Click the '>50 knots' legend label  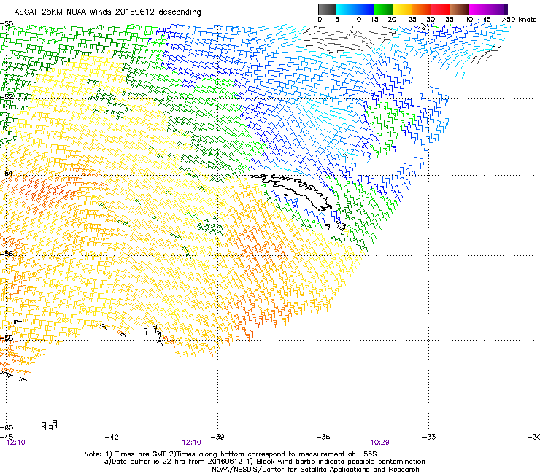coord(519,19)
